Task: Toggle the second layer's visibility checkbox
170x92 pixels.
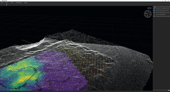Action: (x=154, y=11)
